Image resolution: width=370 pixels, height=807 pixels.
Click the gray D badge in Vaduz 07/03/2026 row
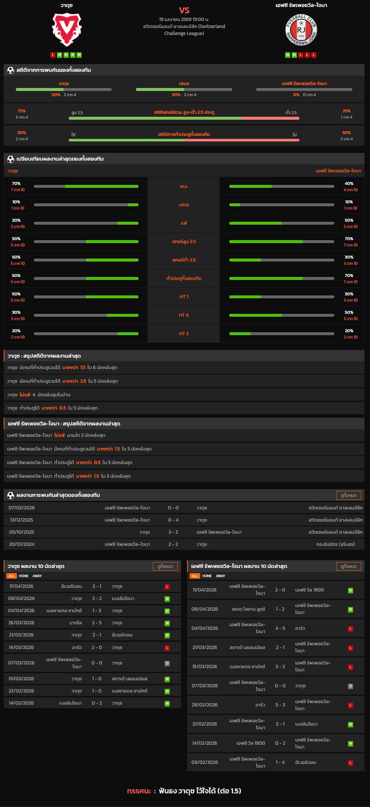click(167, 663)
